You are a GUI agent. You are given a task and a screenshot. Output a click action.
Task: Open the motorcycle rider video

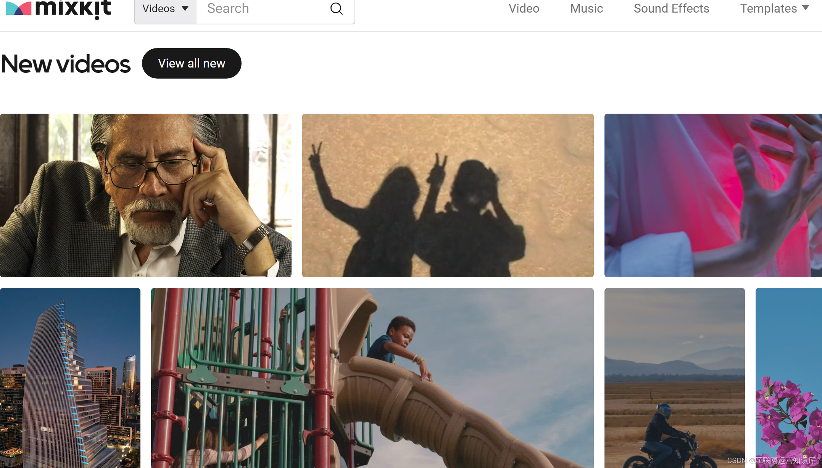(674, 378)
